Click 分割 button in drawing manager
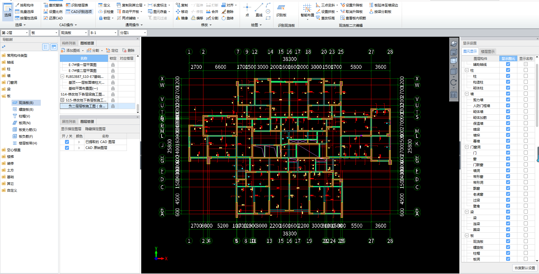This screenshot has width=539, height=274. [95, 50]
